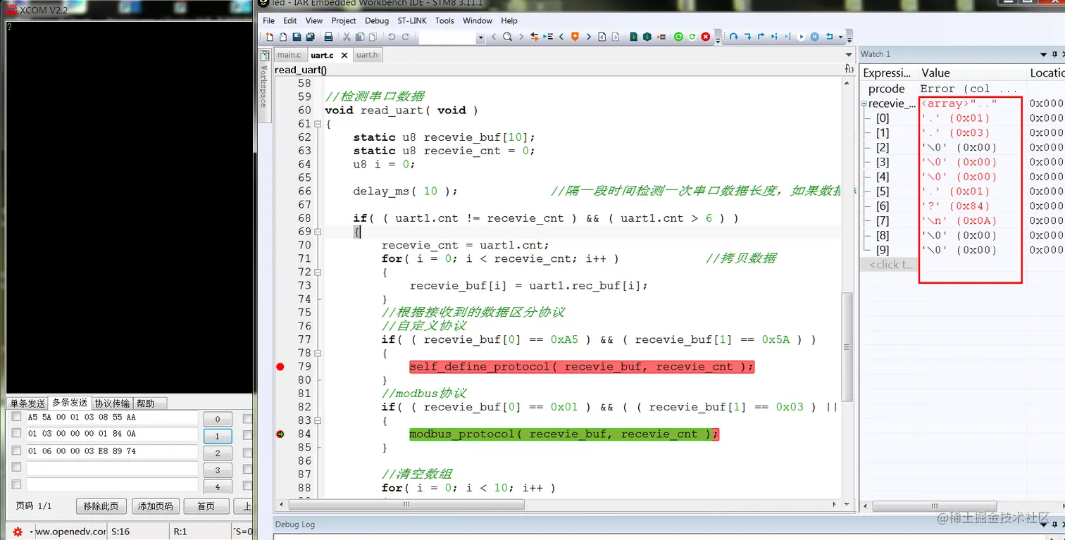Click the 添加页码 button

pyautogui.click(x=155, y=506)
